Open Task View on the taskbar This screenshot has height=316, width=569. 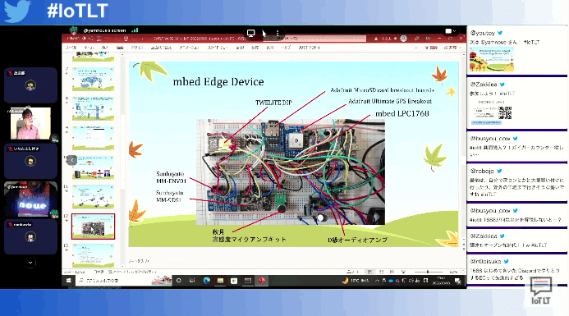pos(192,281)
